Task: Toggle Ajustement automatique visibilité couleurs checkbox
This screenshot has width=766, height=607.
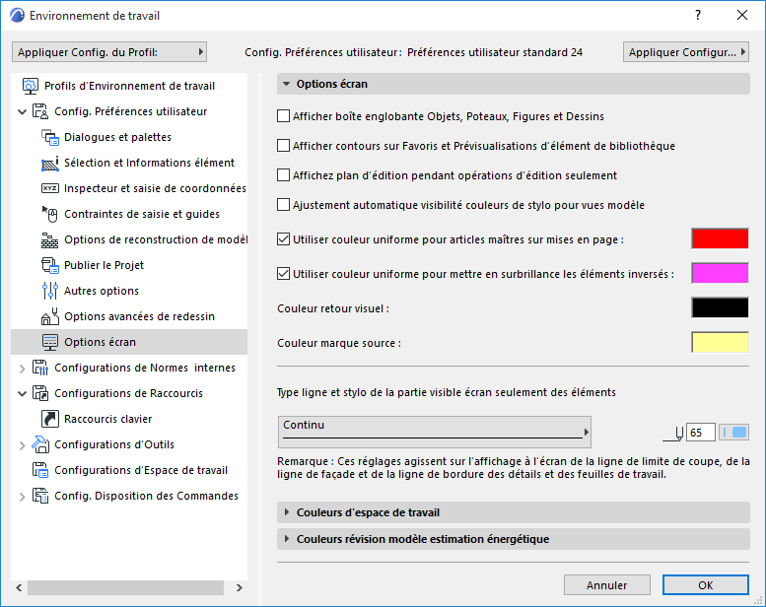Action: point(284,205)
